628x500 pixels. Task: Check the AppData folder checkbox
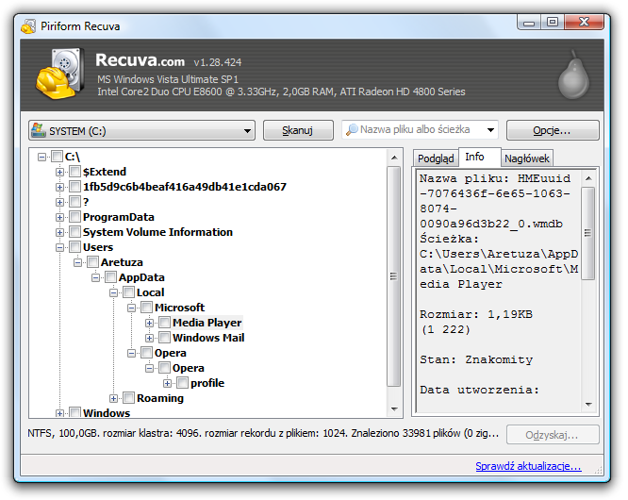(x=110, y=276)
